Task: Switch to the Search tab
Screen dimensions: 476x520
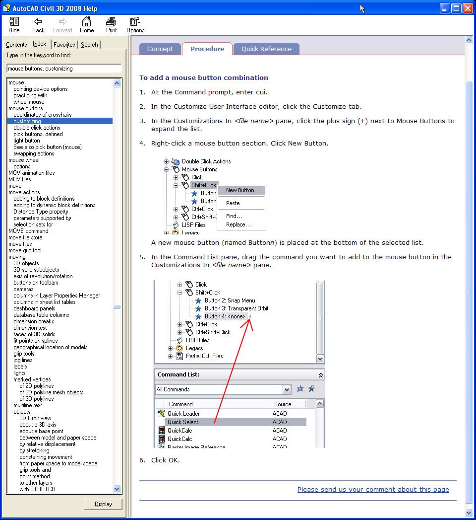Action: click(89, 45)
